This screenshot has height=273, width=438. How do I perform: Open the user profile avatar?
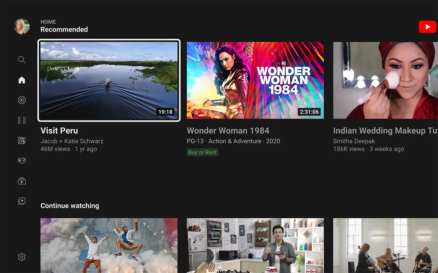coord(22,26)
